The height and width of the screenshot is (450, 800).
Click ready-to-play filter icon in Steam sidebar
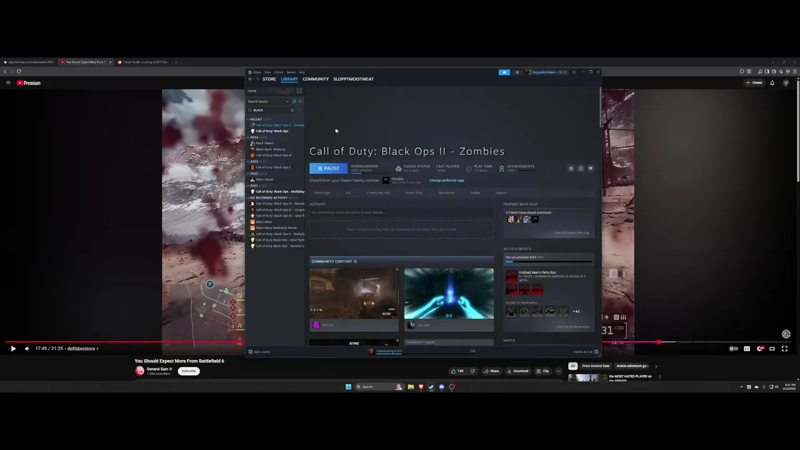tap(300, 101)
